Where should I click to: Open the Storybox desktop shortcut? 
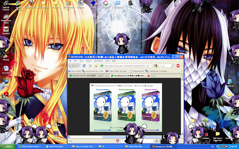point(81,4)
